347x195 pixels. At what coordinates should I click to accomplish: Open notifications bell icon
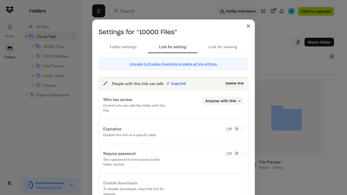(282, 11)
